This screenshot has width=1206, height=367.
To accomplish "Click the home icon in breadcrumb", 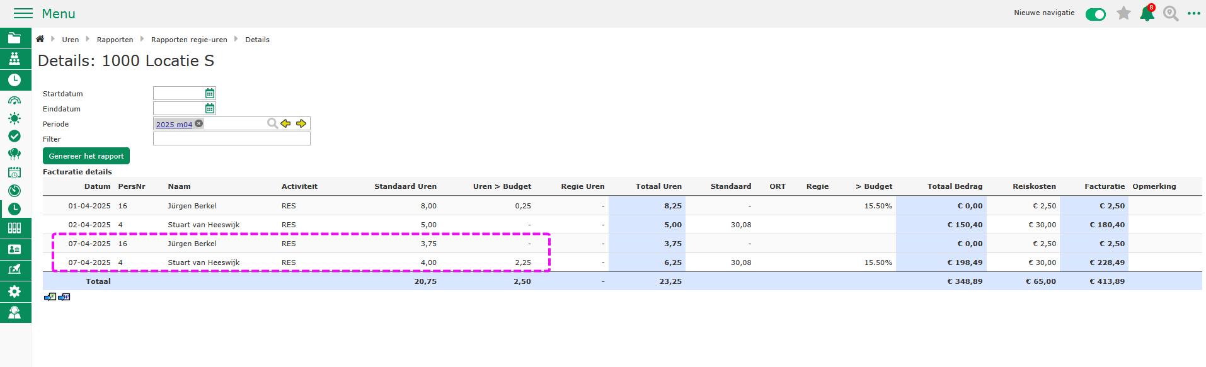I will tap(40, 39).
